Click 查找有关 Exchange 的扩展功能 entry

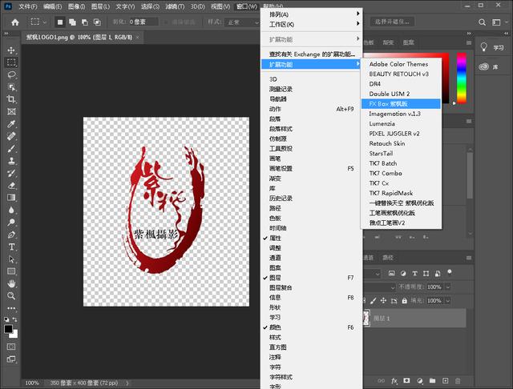click(x=311, y=54)
